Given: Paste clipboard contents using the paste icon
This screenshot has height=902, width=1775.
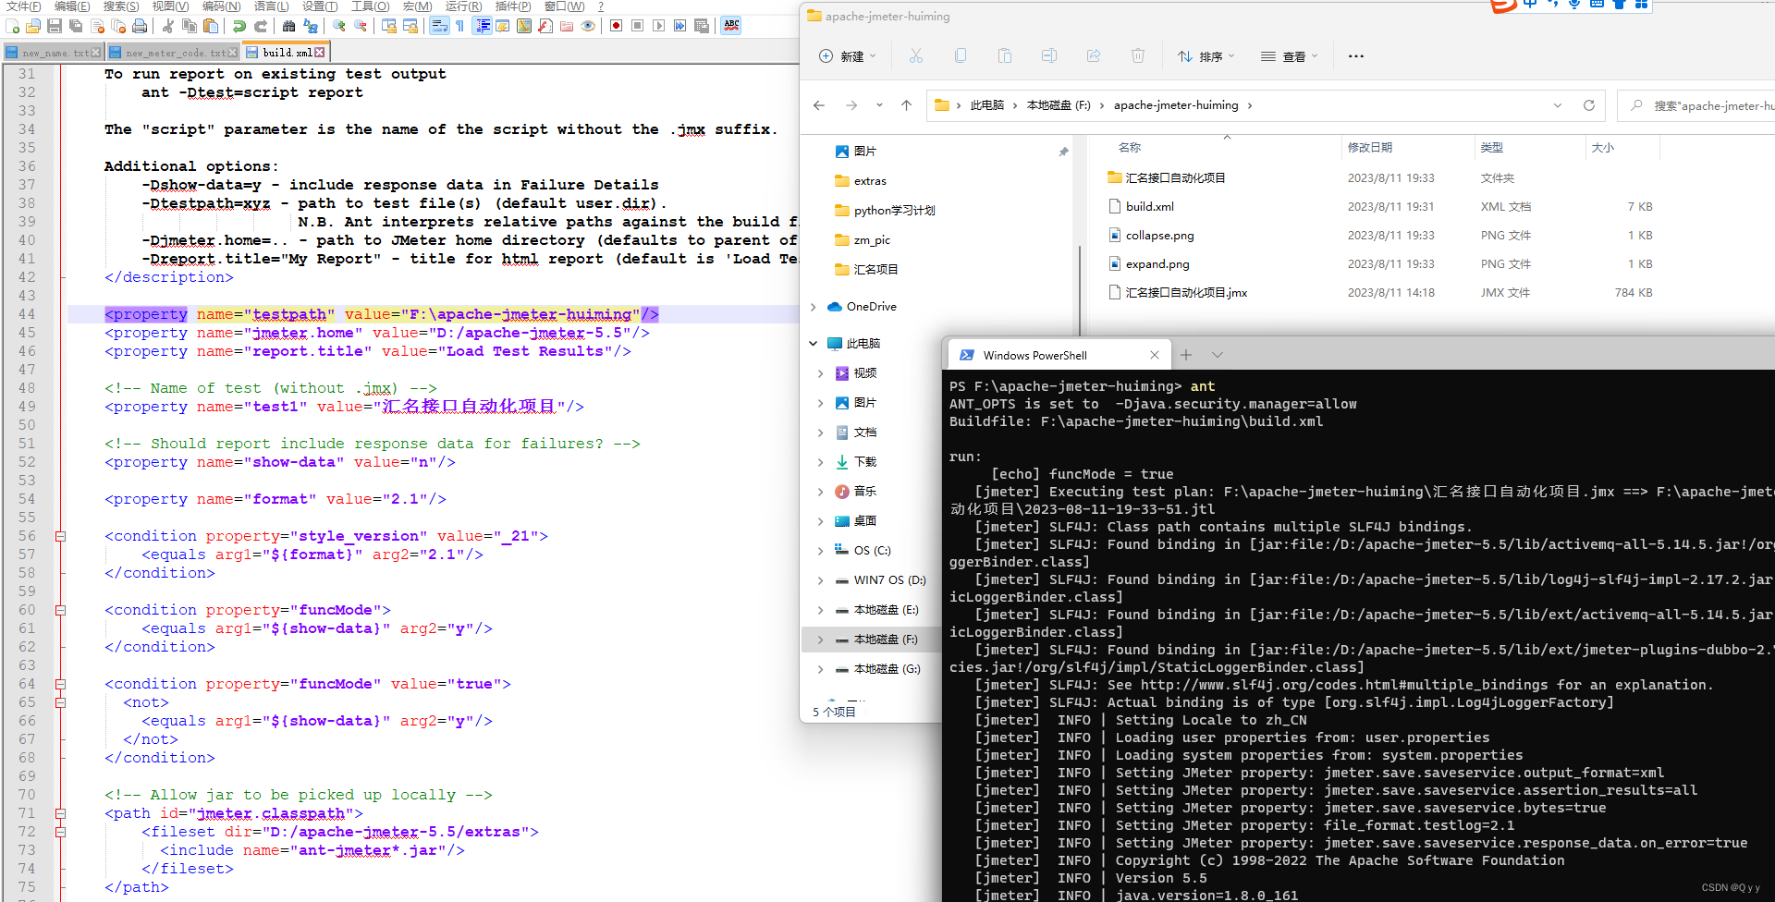Looking at the screenshot, I should (210, 26).
